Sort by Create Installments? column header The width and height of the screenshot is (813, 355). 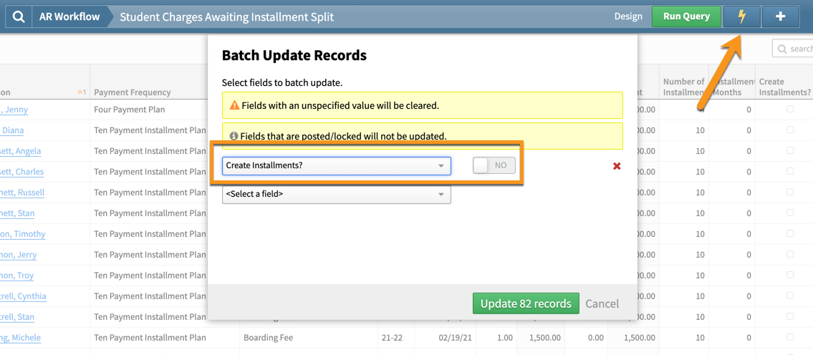[784, 87]
